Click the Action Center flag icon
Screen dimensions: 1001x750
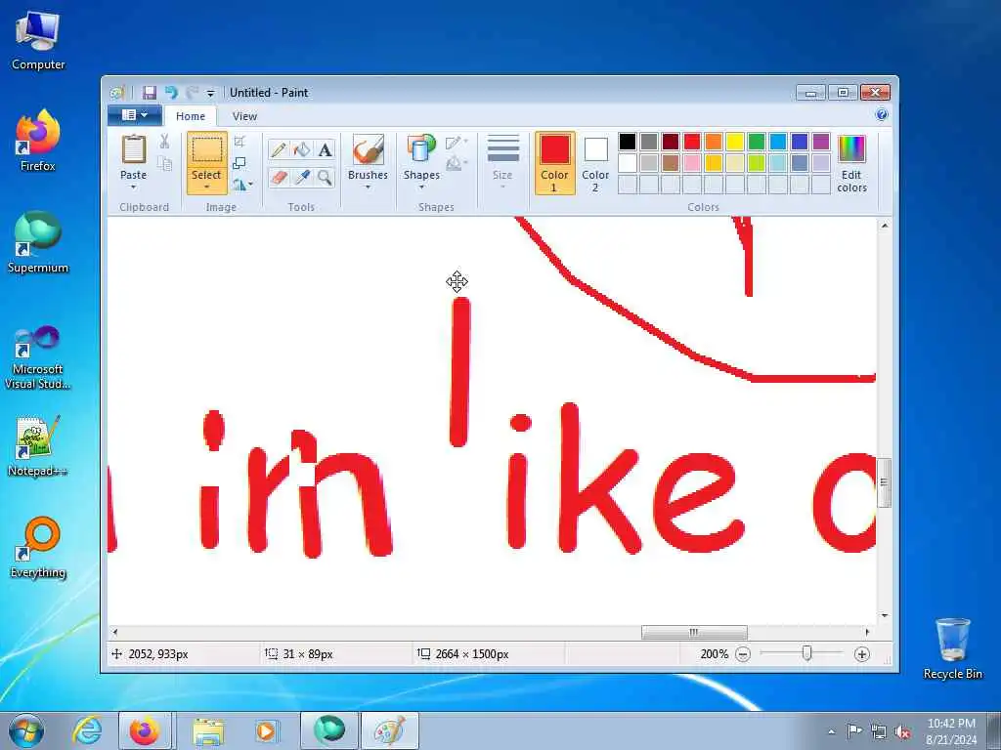(x=853, y=731)
